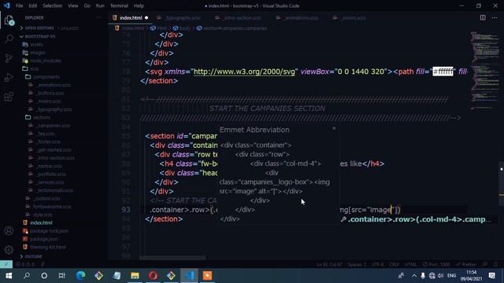504x283 pixels.
Task: Open the Explorer view in activity bar
Action: [x=9, y=20]
